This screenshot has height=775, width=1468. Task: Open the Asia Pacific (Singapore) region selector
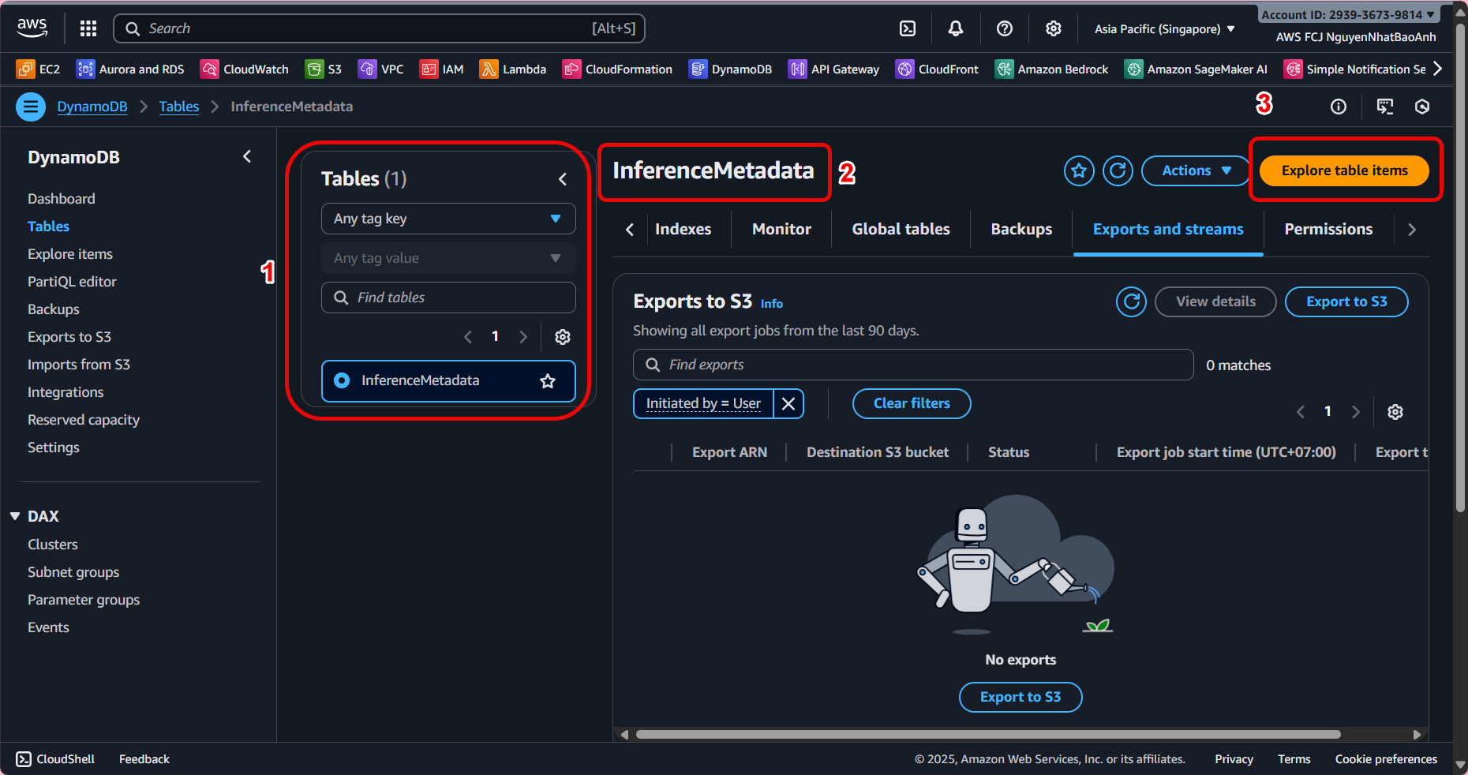tap(1164, 29)
